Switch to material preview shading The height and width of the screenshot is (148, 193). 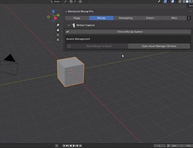(x=190, y=2)
